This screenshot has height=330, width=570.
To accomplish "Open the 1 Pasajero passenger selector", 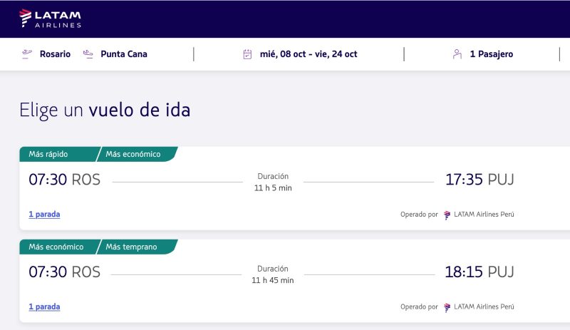I will 491,54.
